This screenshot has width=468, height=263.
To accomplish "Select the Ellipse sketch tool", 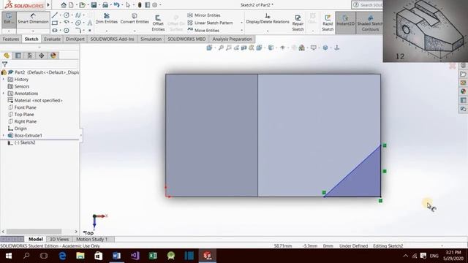I will tap(78, 23).
